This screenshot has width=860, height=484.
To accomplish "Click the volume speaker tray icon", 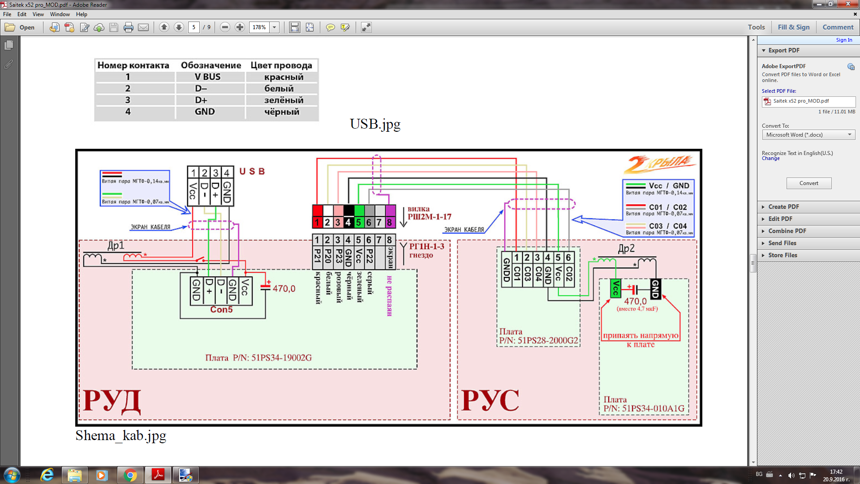I will coord(791,475).
